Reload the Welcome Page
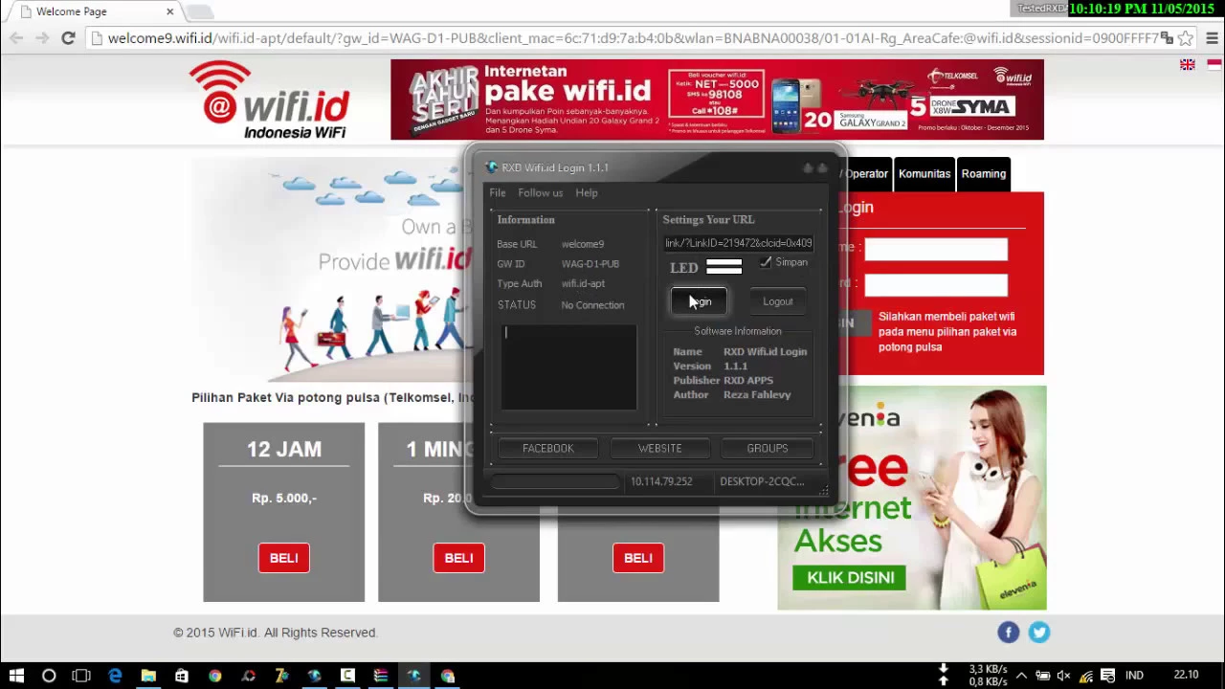Viewport: 1225px width, 689px height. pos(68,38)
